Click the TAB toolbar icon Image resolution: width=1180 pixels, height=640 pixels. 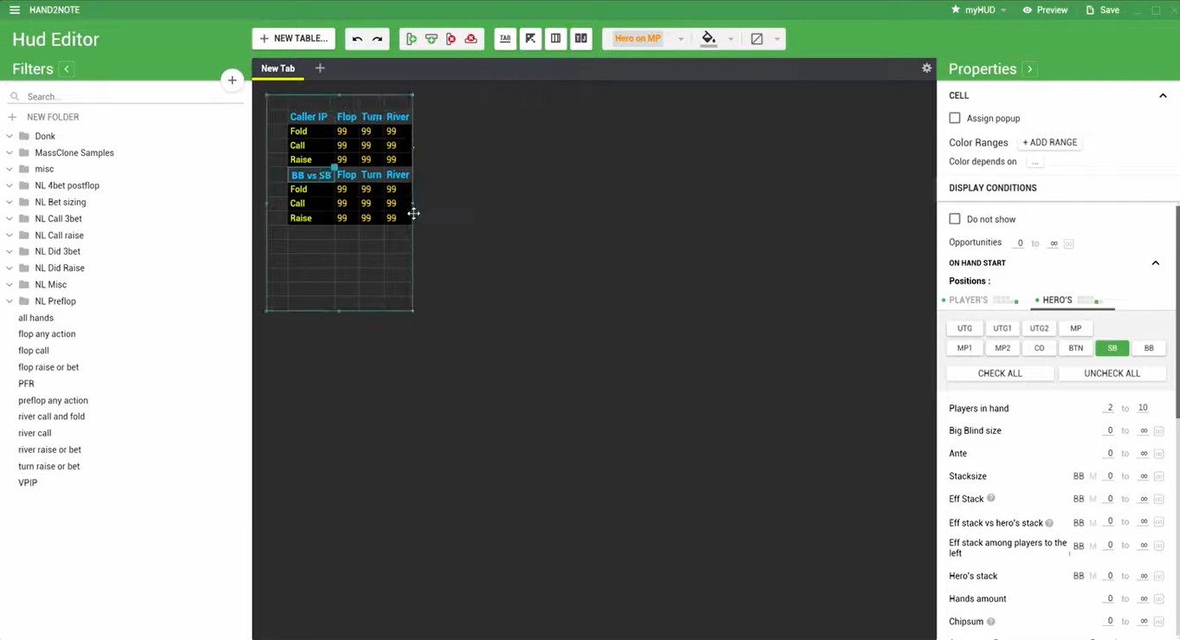click(x=505, y=39)
